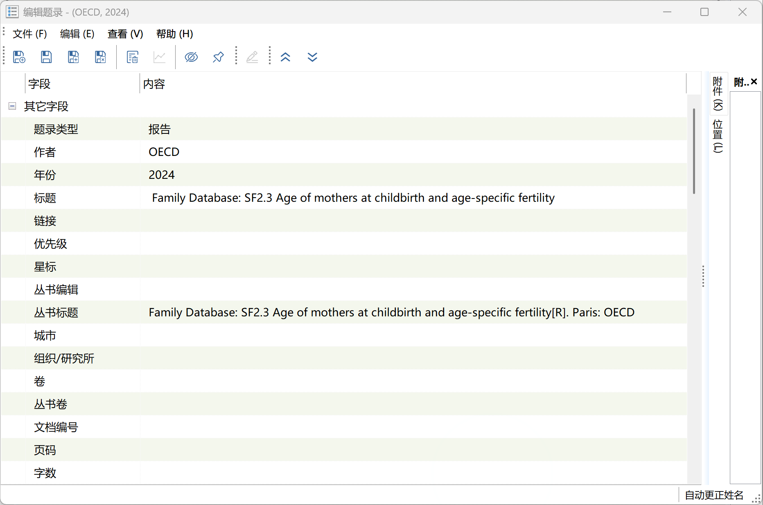
Task: Click the 标题 content field
Action: (x=413, y=198)
